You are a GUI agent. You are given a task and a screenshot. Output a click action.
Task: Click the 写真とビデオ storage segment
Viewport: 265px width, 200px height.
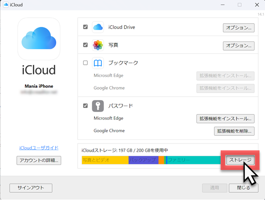click(105, 160)
